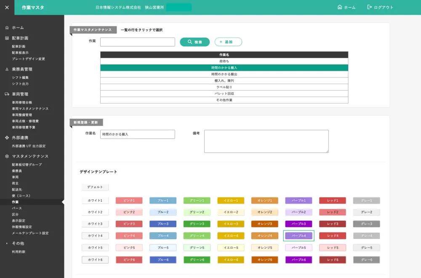Click the 配車計画 calendar icon in sidebar
The image size is (421, 278).
coord(7,38)
